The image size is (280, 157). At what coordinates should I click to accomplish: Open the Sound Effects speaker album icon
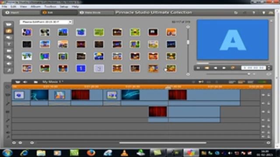pyautogui.click(x=9, y=64)
